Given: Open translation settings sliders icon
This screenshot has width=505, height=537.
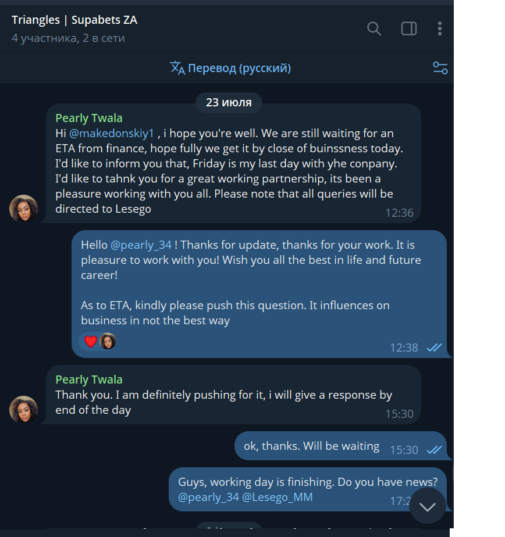Looking at the screenshot, I should 440,68.
